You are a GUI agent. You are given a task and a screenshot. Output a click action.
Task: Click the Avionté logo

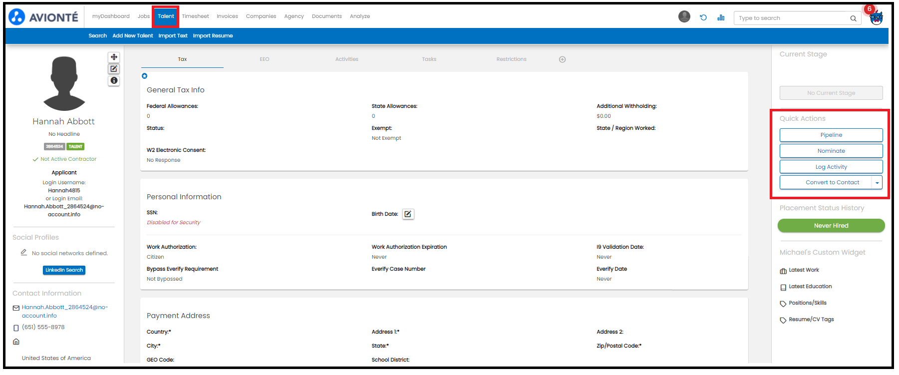tap(43, 17)
